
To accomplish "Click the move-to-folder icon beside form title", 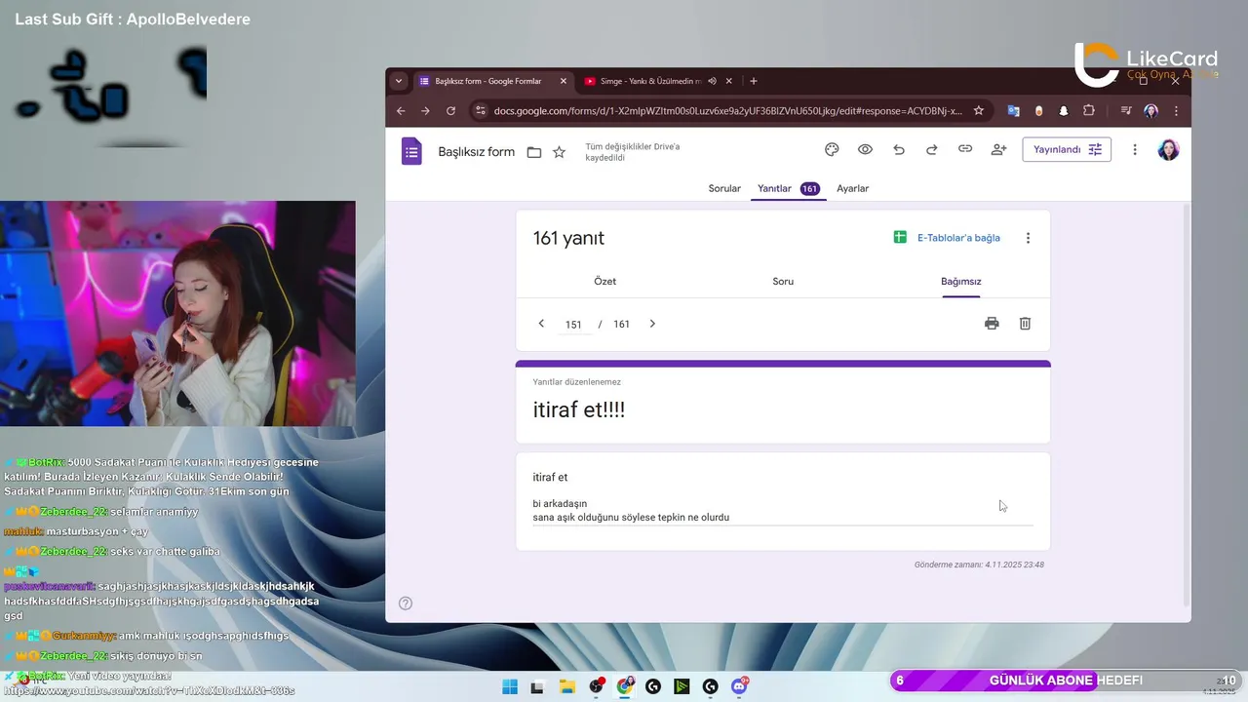I will click(534, 151).
